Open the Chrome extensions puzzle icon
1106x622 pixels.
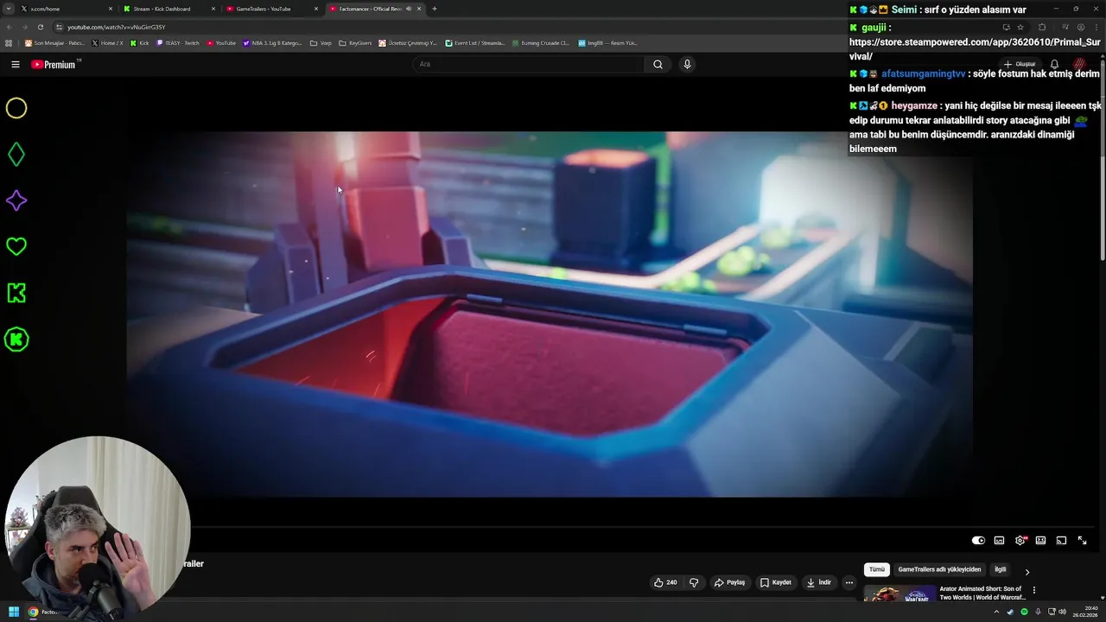1042,27
